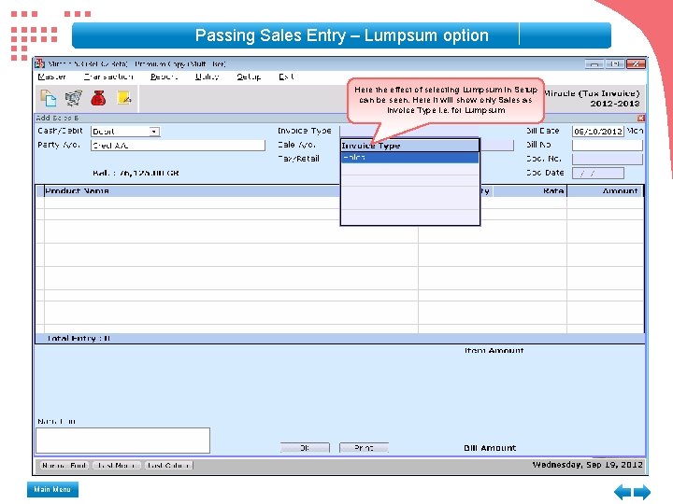Go to previous slide with left arrow
Screen dimensions: 673x504
click(622, 492)
